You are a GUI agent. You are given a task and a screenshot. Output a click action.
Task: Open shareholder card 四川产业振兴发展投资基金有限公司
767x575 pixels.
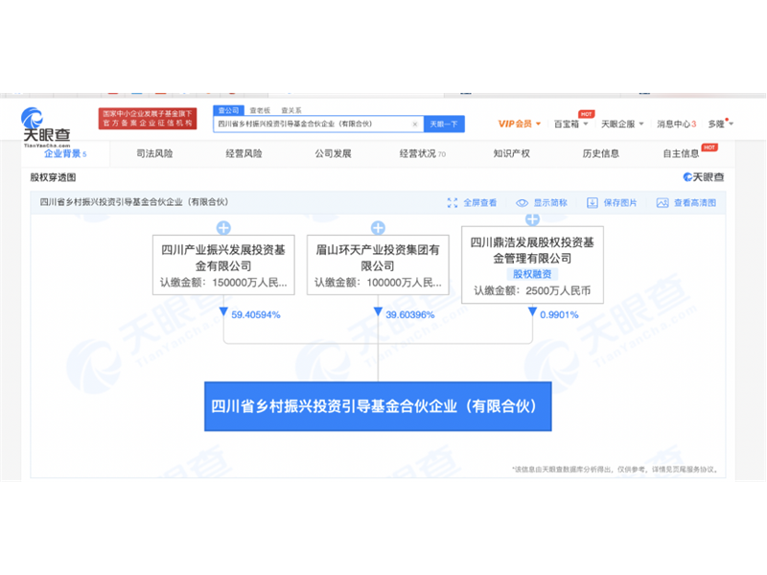pyautogui.click(x=223, y=265)
